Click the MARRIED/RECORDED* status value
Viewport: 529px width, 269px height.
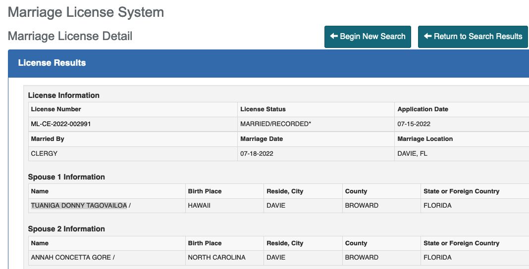pos(275,124)
